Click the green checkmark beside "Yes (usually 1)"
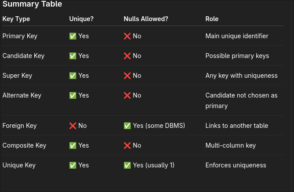This screenshot has height=192, width=294. point(127,165)
